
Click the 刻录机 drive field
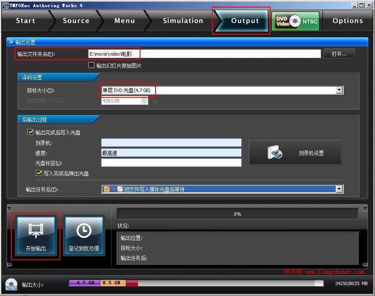pos(171,143)
